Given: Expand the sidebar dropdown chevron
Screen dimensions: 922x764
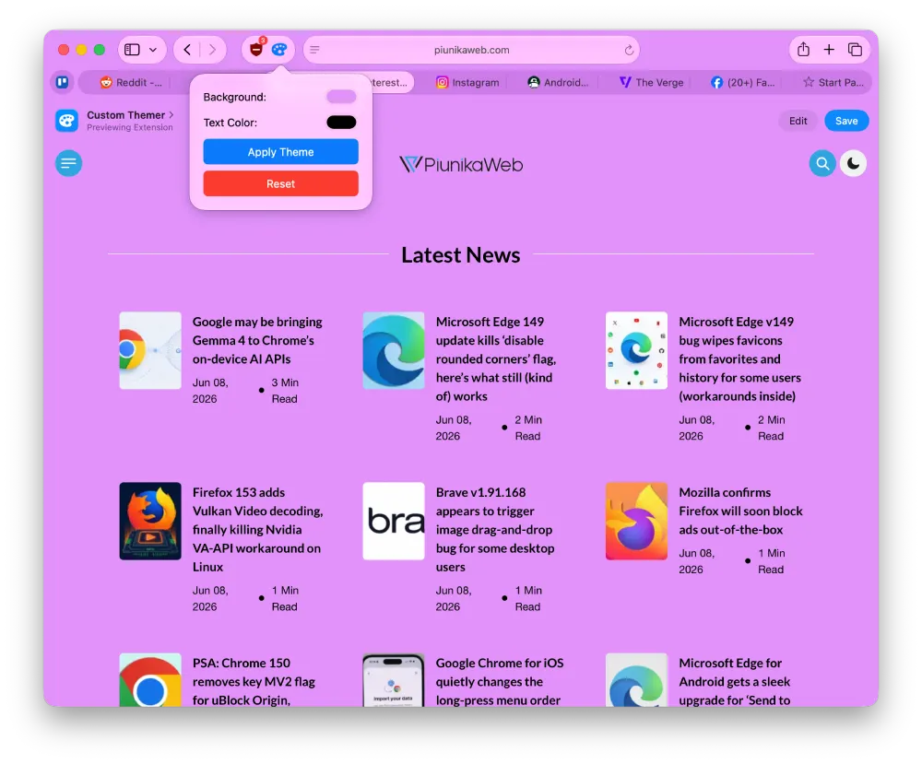Looking at the screenshot, I should (153, 50).
